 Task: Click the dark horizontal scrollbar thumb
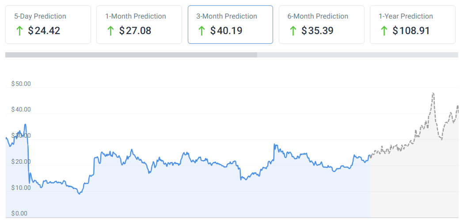point(131,55)
